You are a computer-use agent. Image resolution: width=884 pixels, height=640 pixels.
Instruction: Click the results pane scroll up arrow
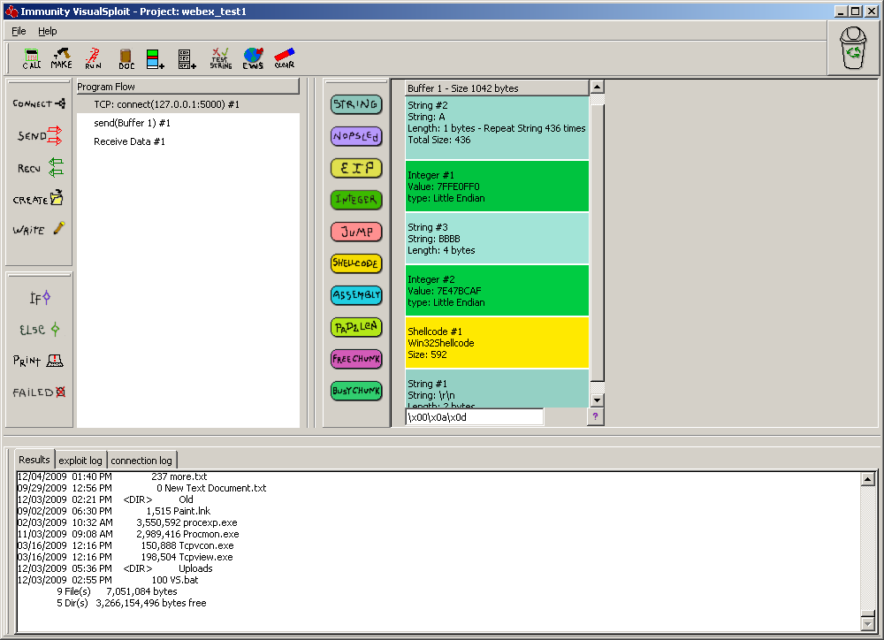tap(868, 479)
